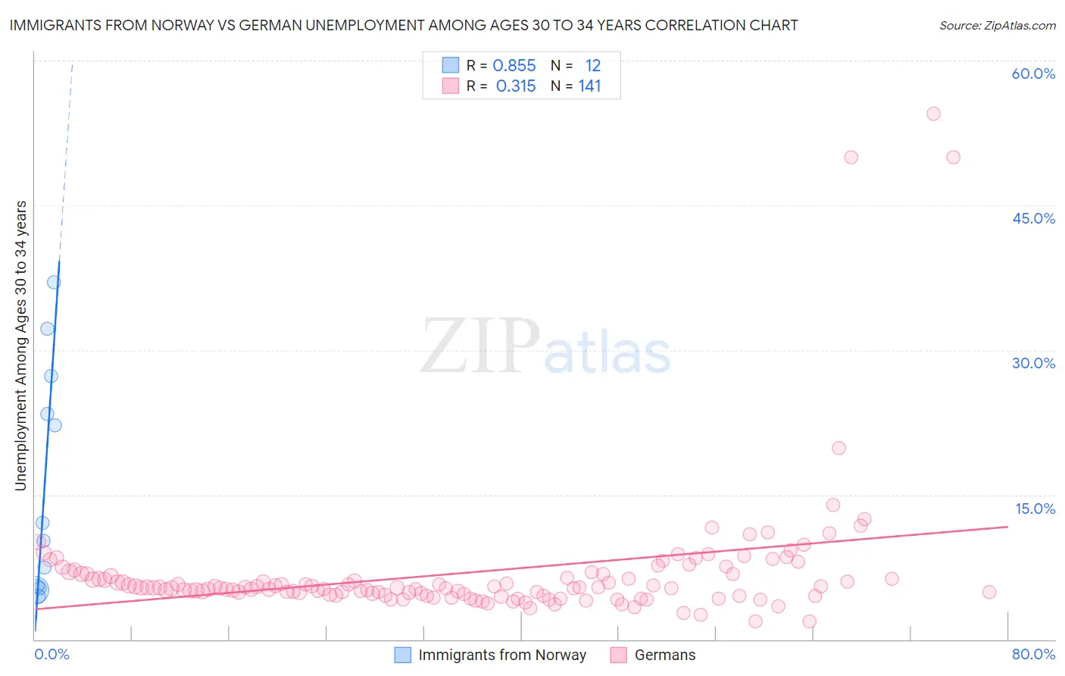Click the 45.0% y-axis label
This screenshot has height=676, width=1065.
point(1033,218)
